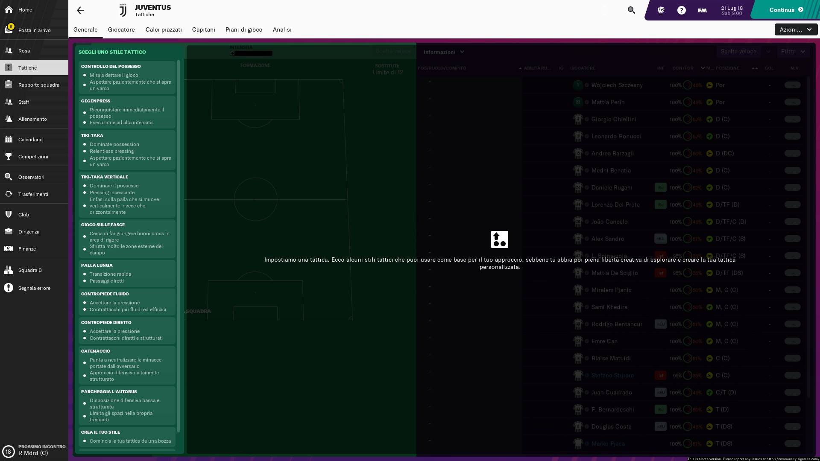Expand the Informazioni view dropdown
Screen dimensions: 820x461
[444, 52]
